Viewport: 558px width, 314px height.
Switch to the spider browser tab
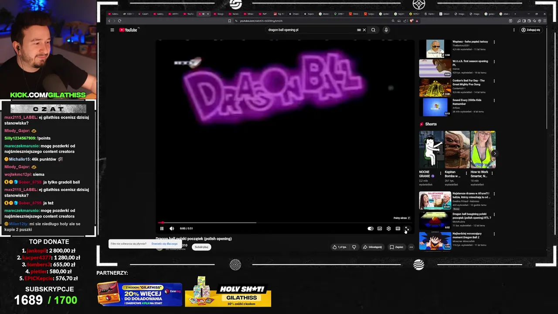[x=385, y=14]
